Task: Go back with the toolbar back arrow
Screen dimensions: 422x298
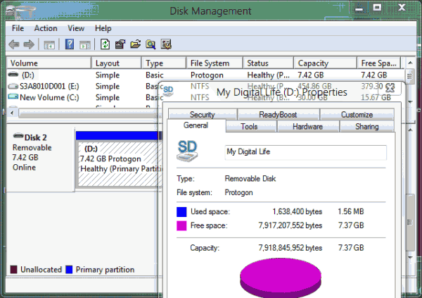Action: click(x=14, y=44)
